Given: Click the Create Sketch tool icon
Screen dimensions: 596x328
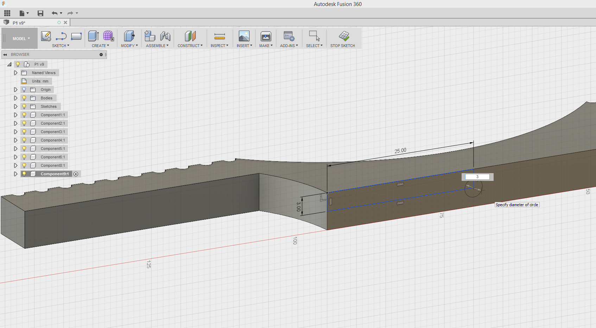Looking at the screenshot, I should 46,36.
